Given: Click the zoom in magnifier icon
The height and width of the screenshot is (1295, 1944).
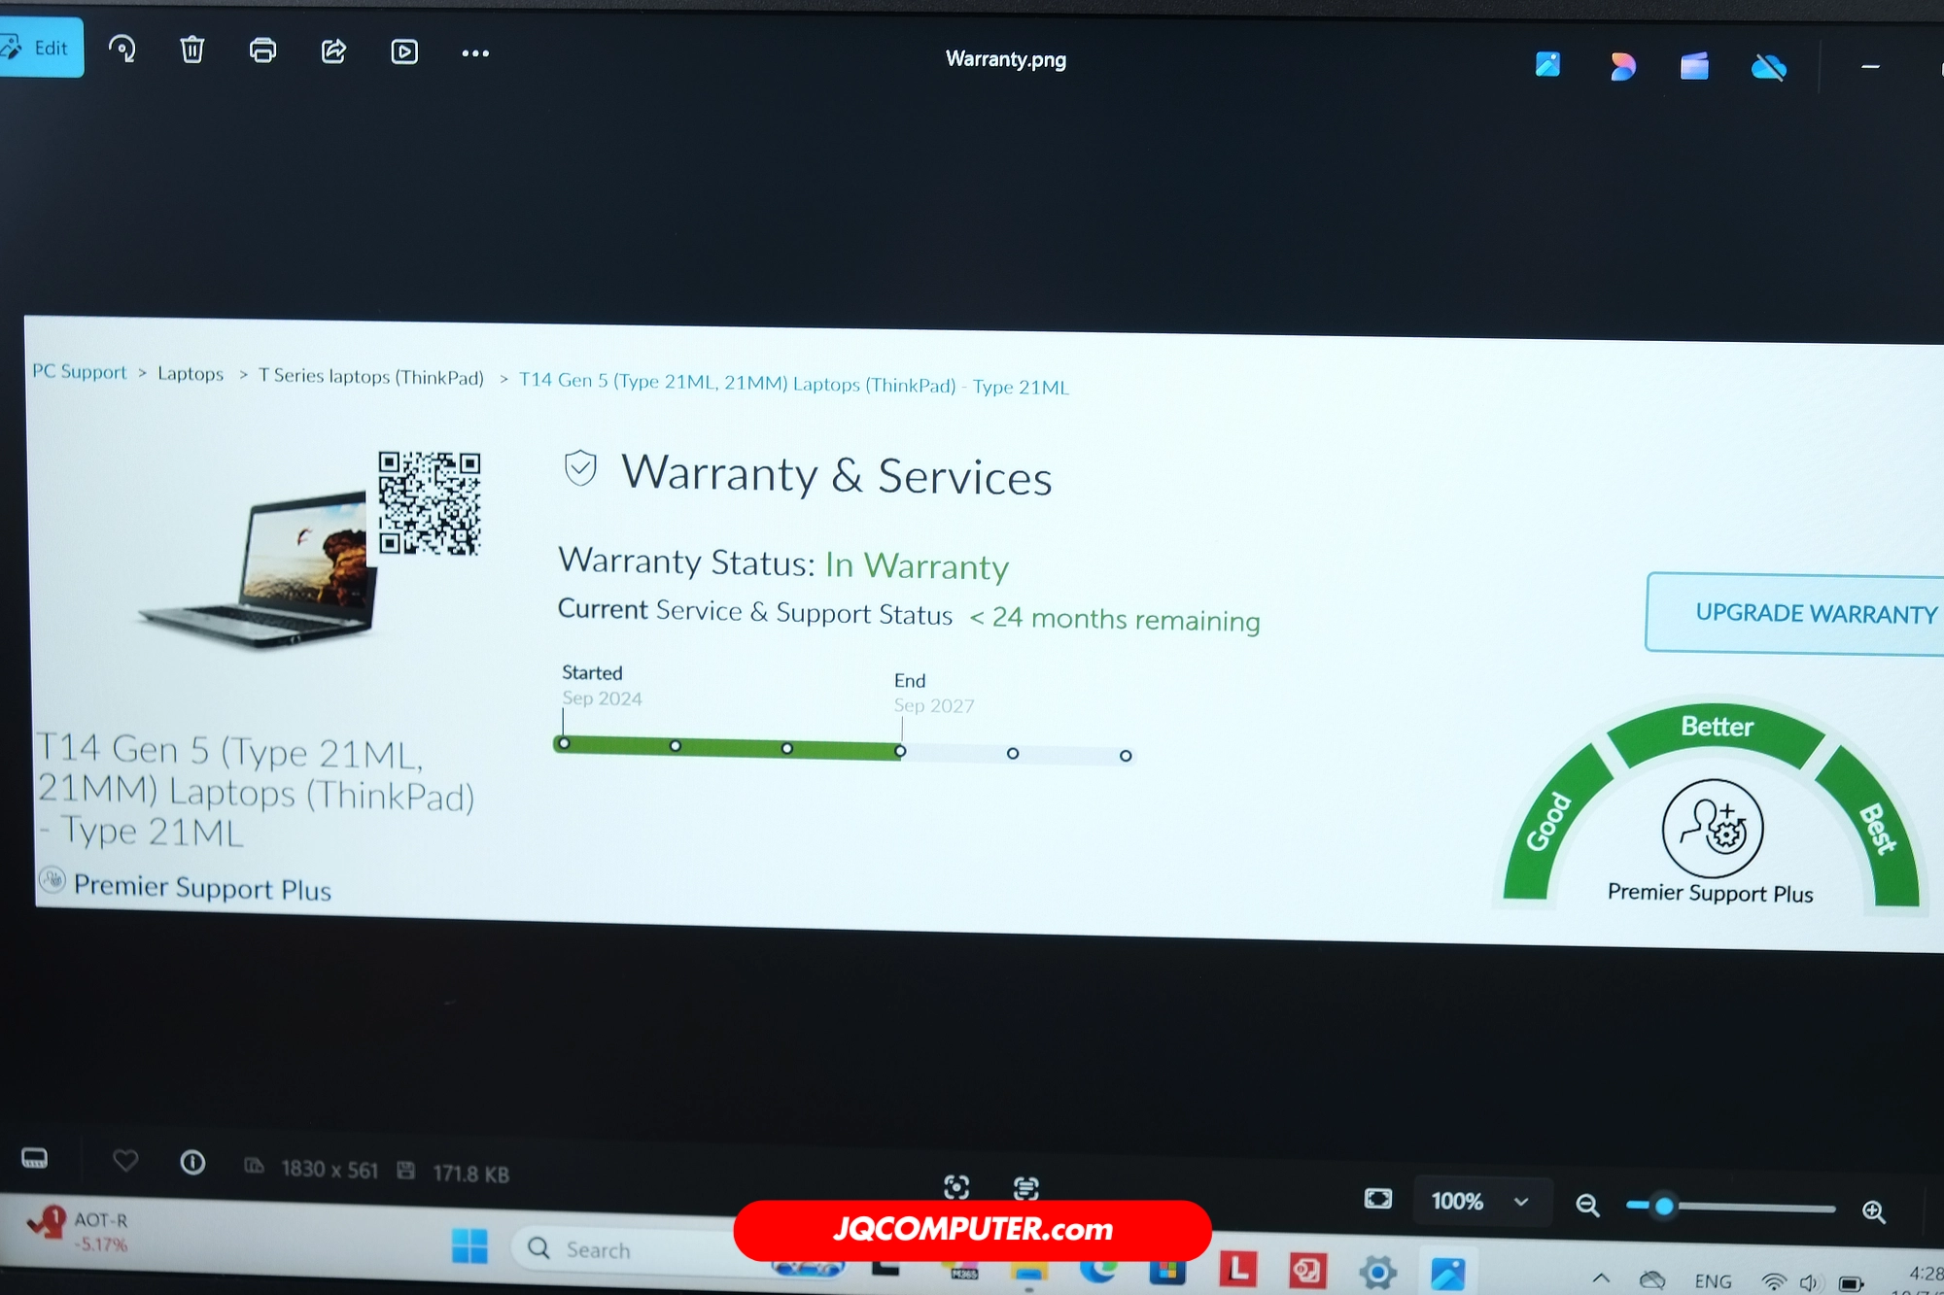Looking at the screenshot, I should [x=1873, y=1210].
